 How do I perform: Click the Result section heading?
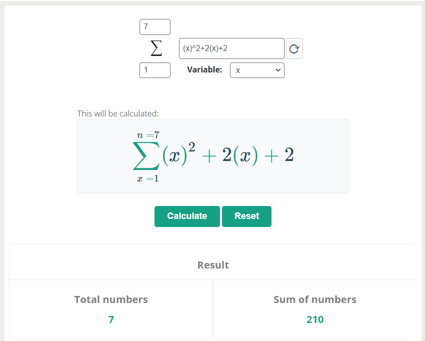pyautogui.click(x=213, y=265)
